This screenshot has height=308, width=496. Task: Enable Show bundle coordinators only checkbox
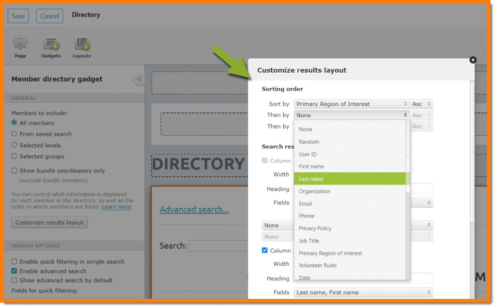coord(14,171)
